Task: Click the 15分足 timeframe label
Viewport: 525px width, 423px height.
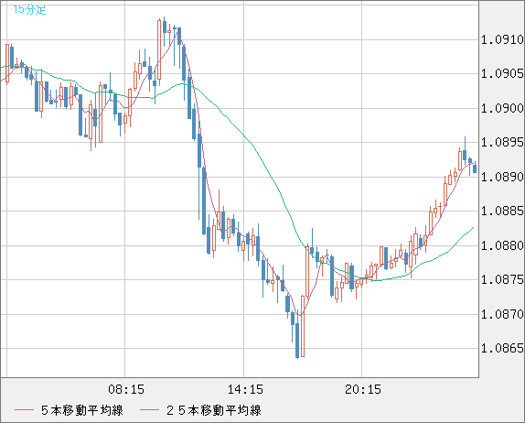Action: point(29,9)
